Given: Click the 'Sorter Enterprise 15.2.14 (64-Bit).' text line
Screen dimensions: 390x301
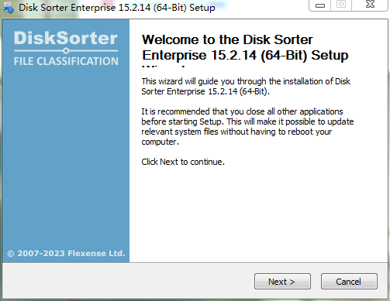Looking at the screenshot, I should click(x=205, y=91).
